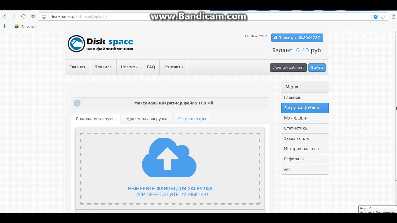Switch to the Ретрансляция tab

[x=192, y=119]
